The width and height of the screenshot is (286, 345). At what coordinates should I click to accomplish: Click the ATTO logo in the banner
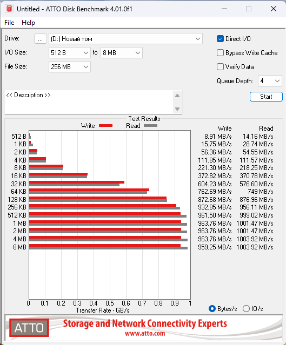tap(29, 328)
